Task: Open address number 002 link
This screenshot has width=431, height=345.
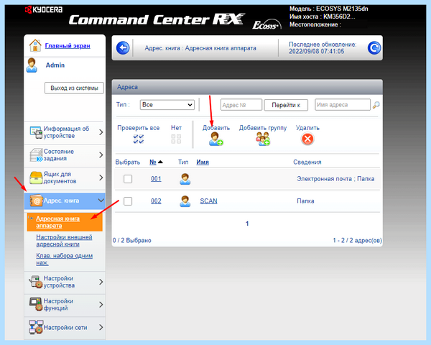Action: 156,201
